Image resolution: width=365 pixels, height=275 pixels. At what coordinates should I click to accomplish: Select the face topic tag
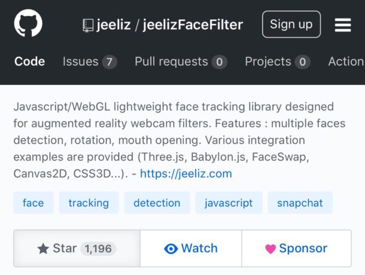34,203
